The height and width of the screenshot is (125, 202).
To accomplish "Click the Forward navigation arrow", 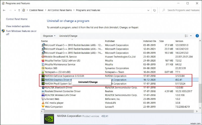I will click(x=10, y=10).
